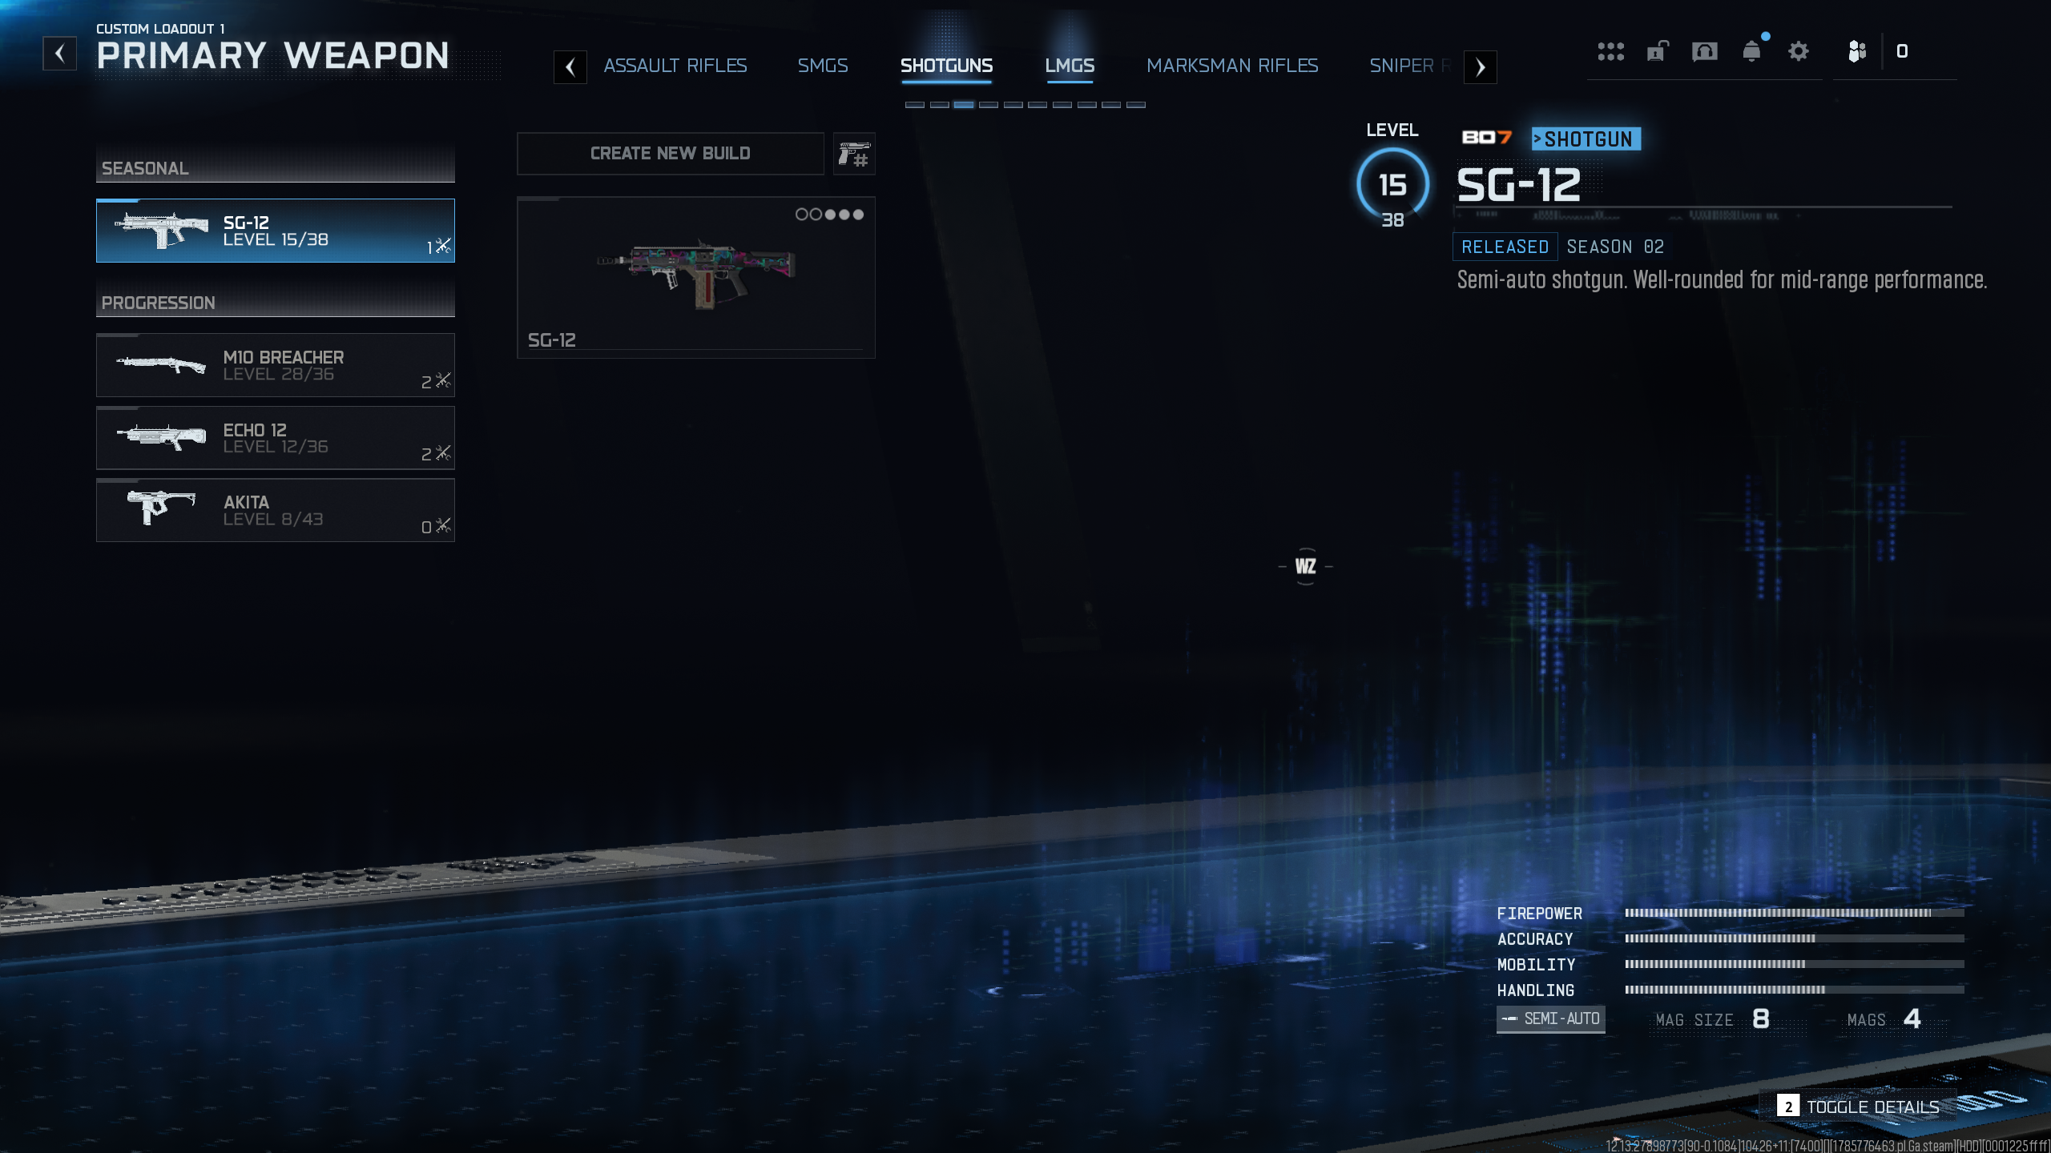The image size is (2051, 1153).
Task: Click the Firepower stat bar
Action: [x=1795, y=913]
